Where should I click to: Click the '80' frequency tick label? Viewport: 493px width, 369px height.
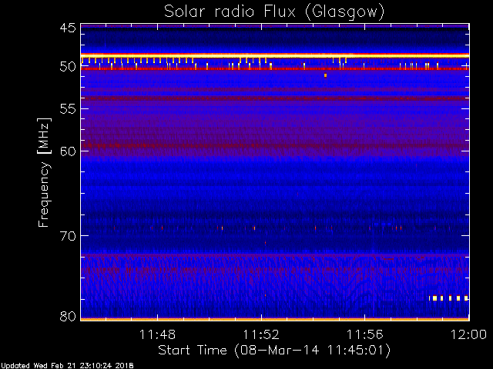pos(68,316)
